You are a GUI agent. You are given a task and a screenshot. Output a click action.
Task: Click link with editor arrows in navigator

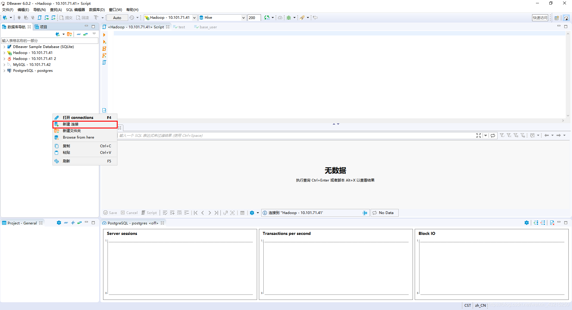[86, 34]
